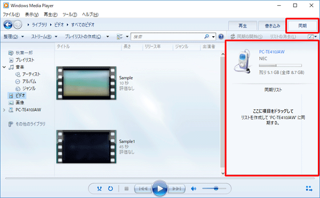Open プレイリストの作成 button
The image size is (320, 198).
83,37
